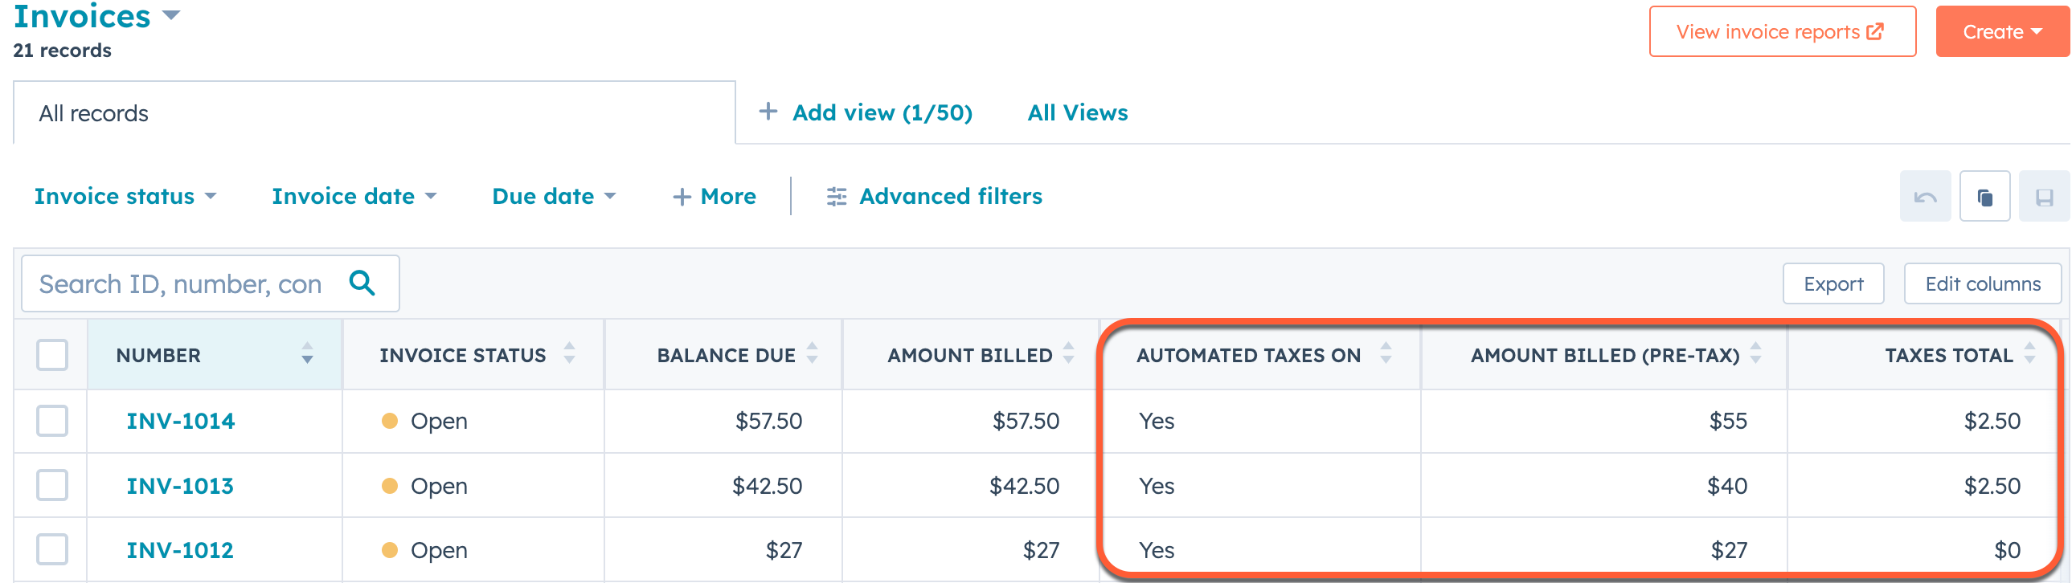Click the undo arrow icon button

[x=1925, y=197]
